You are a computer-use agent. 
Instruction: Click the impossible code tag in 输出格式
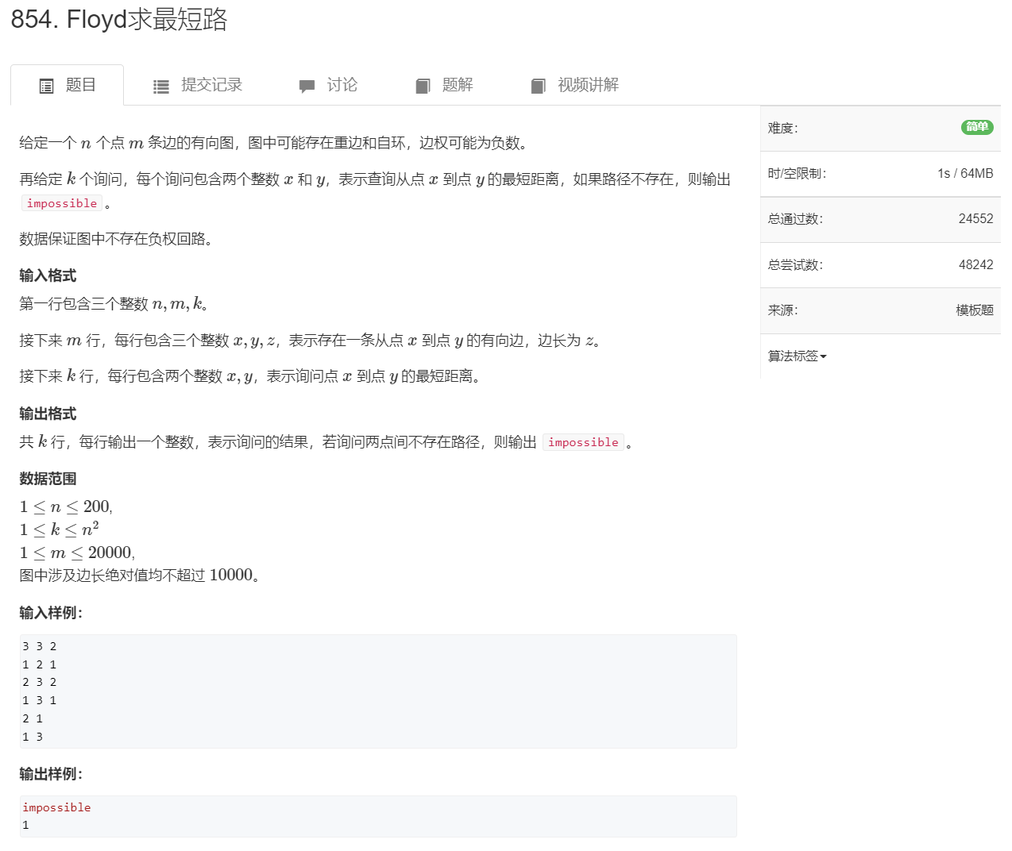(583, 442)
